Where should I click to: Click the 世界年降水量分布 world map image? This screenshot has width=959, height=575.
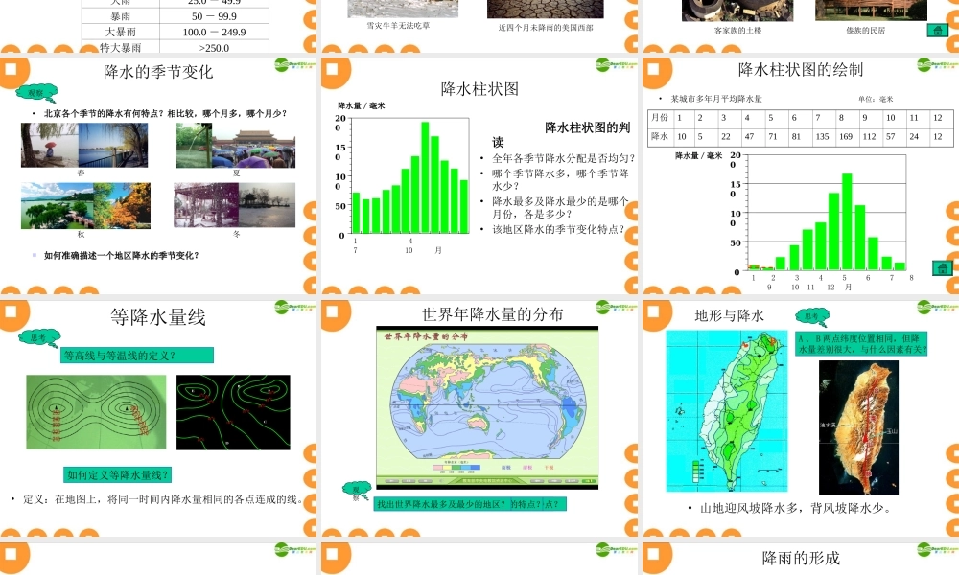487,407
